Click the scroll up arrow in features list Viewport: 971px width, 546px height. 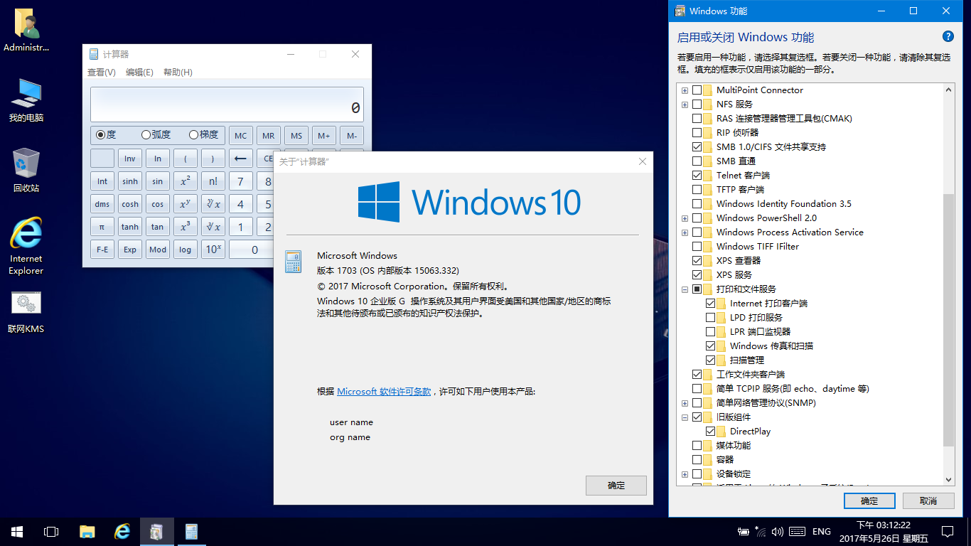(x=948, y=90)
